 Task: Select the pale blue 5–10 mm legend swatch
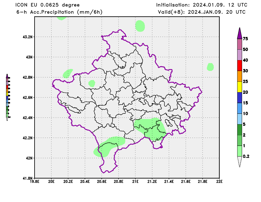[x=239, y=119]
